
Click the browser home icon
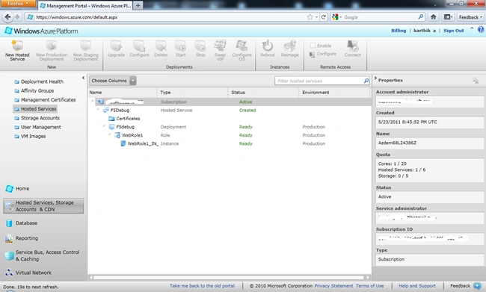pos(434,17)
